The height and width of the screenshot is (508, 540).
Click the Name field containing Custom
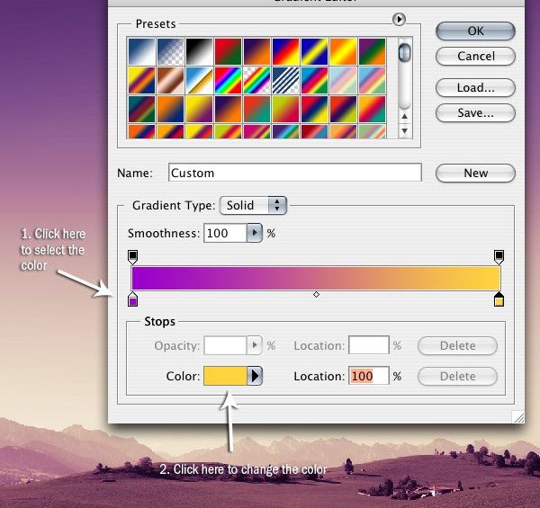click(x=295, y=173)
